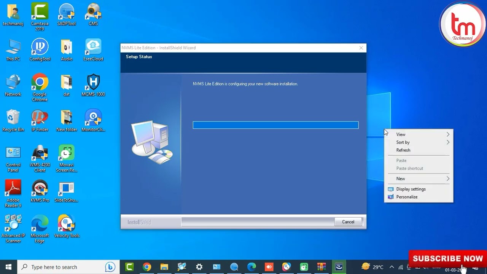Expand the New submenu arrow
Image resolution: width=487 pixels, height=274 pixels.
448,178
